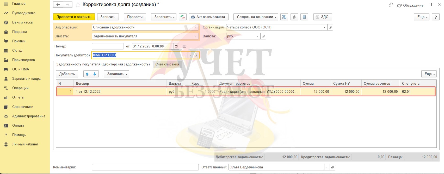Click into the Комментарий input field
The height and width of the screenshot is (174, 444).
click(145, 167)
